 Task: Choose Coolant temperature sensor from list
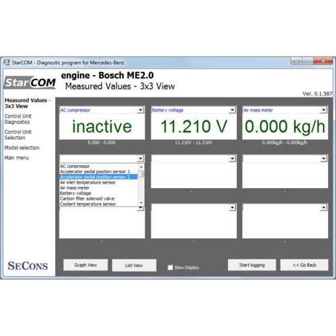[x=98, y=204]
